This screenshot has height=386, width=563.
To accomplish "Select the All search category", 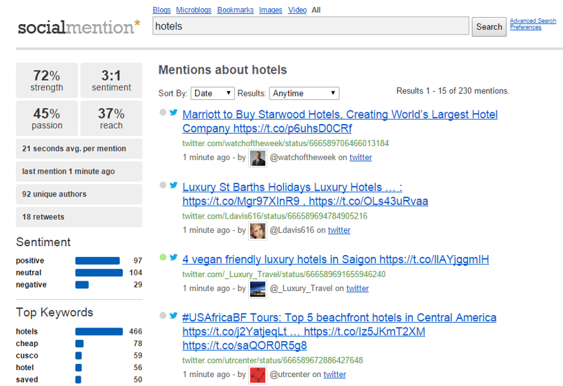I will [316, 10].
